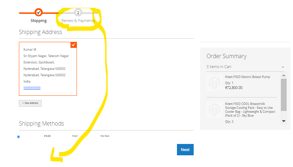The image size is (293, 167).
Task: Click the order summary scrollbar thumb
Action: pos(284,95)
